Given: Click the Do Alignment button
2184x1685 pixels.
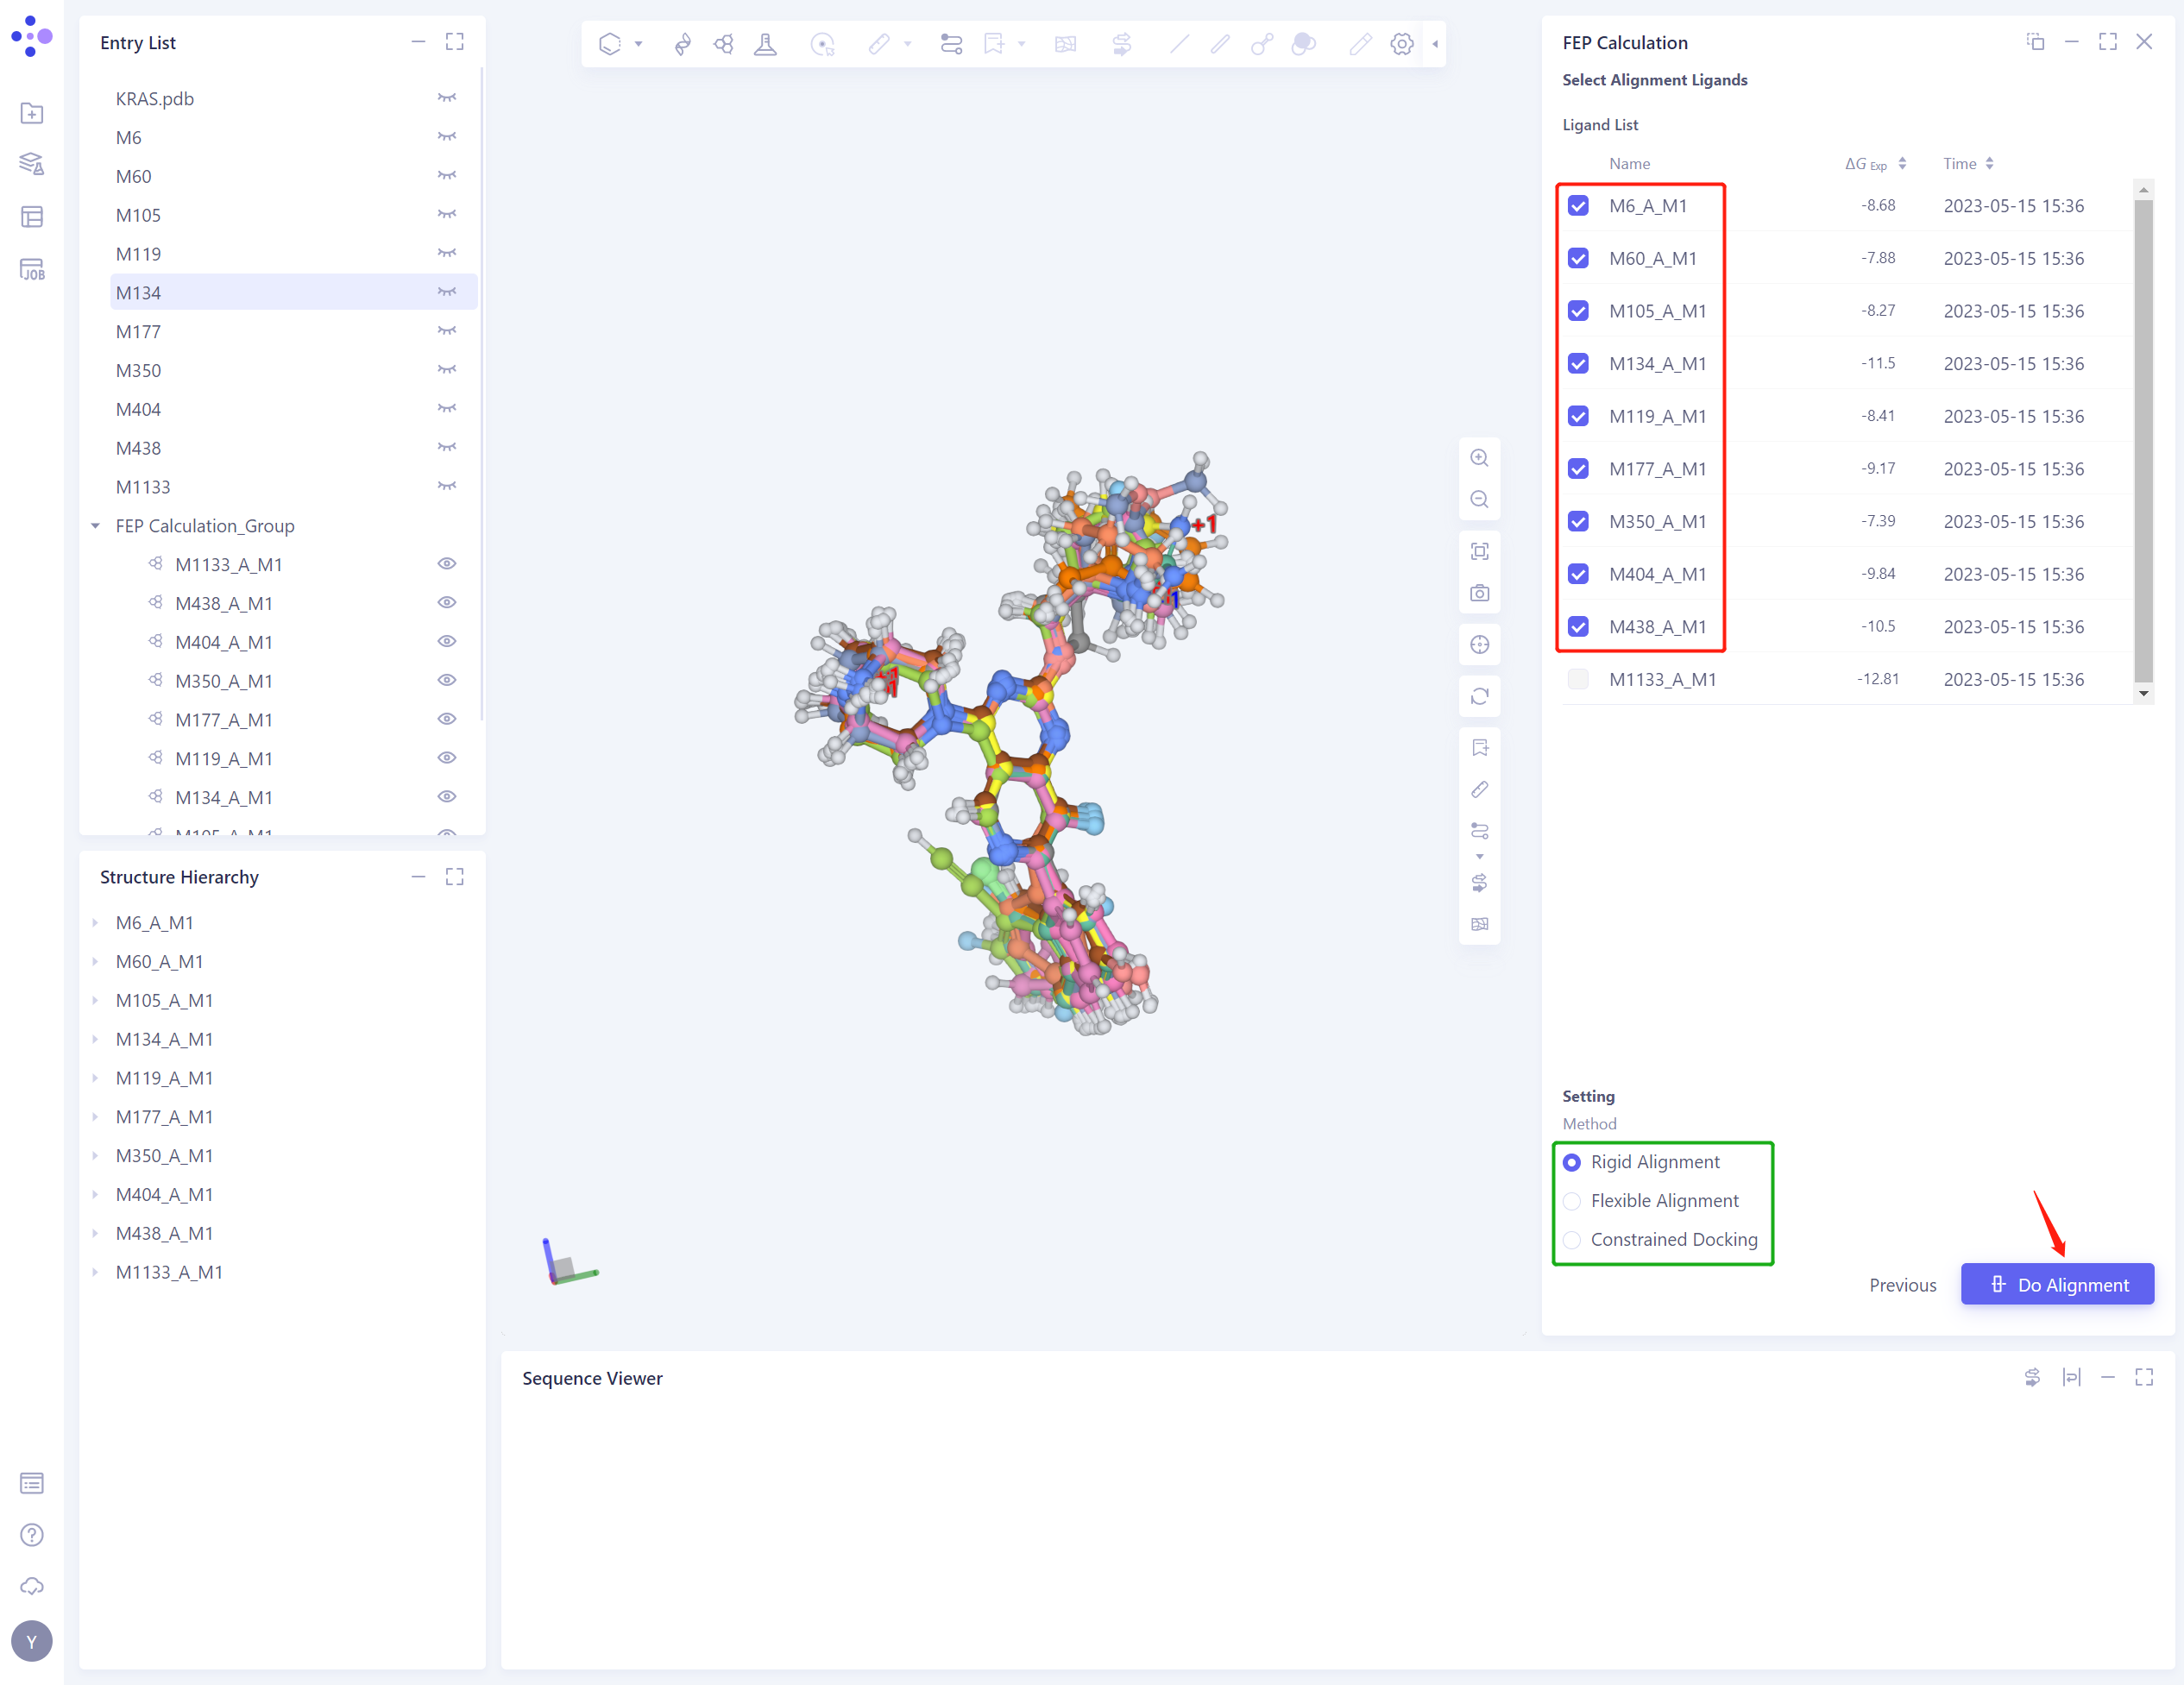Looking at the screenshot, I should coord(2057,1284).
